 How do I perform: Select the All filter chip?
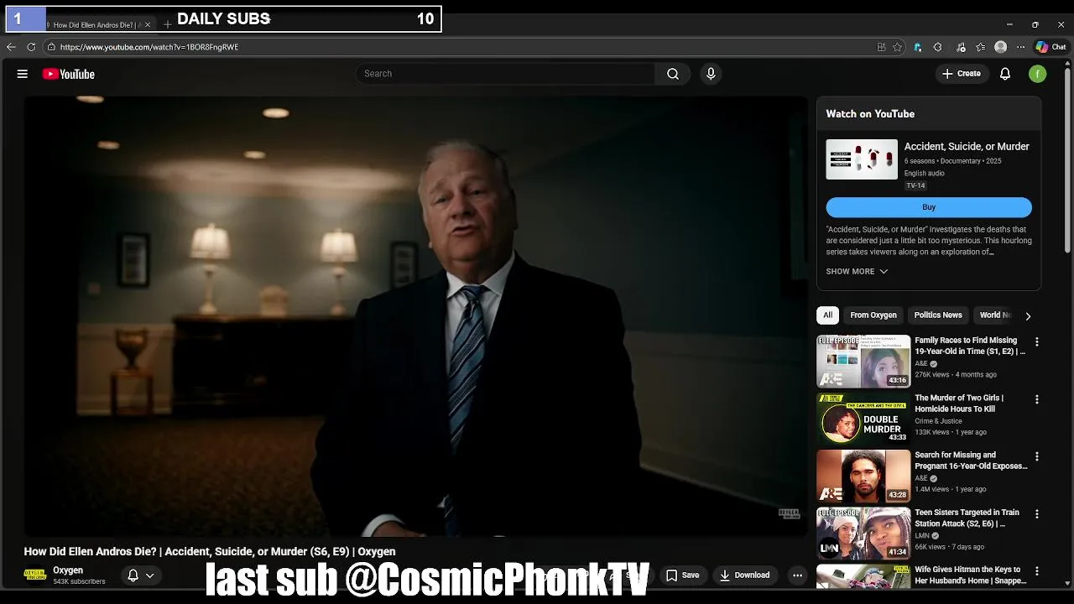pyautogui.click(x=827, y=315)
